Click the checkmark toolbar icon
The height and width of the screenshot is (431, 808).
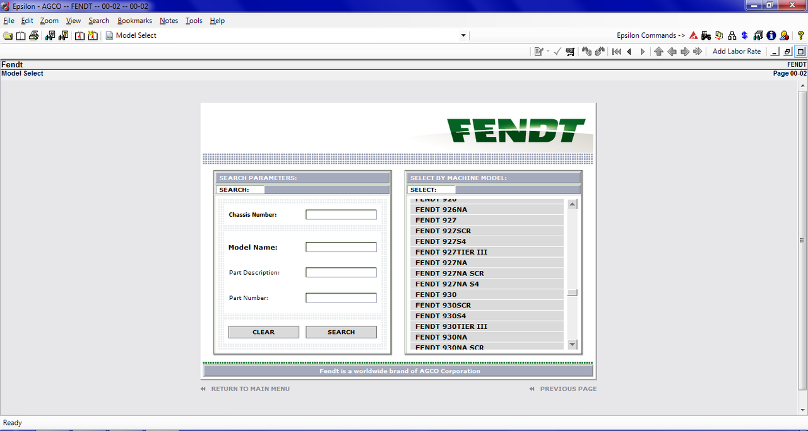point(557,52)
